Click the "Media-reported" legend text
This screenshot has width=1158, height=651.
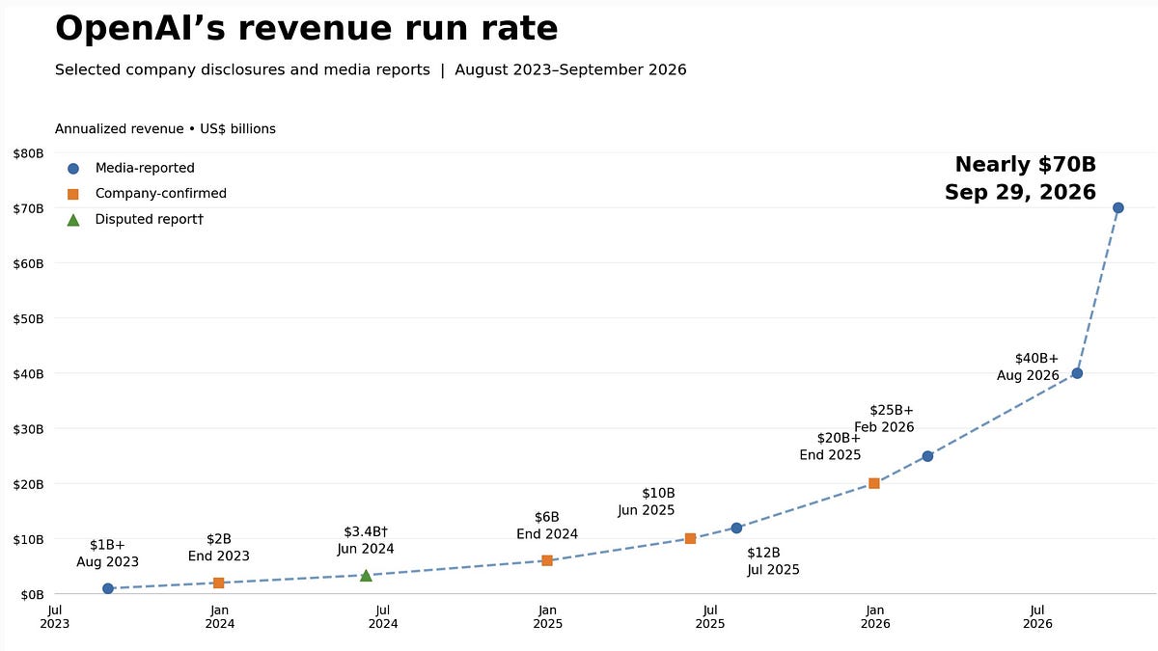coord(145,169)
